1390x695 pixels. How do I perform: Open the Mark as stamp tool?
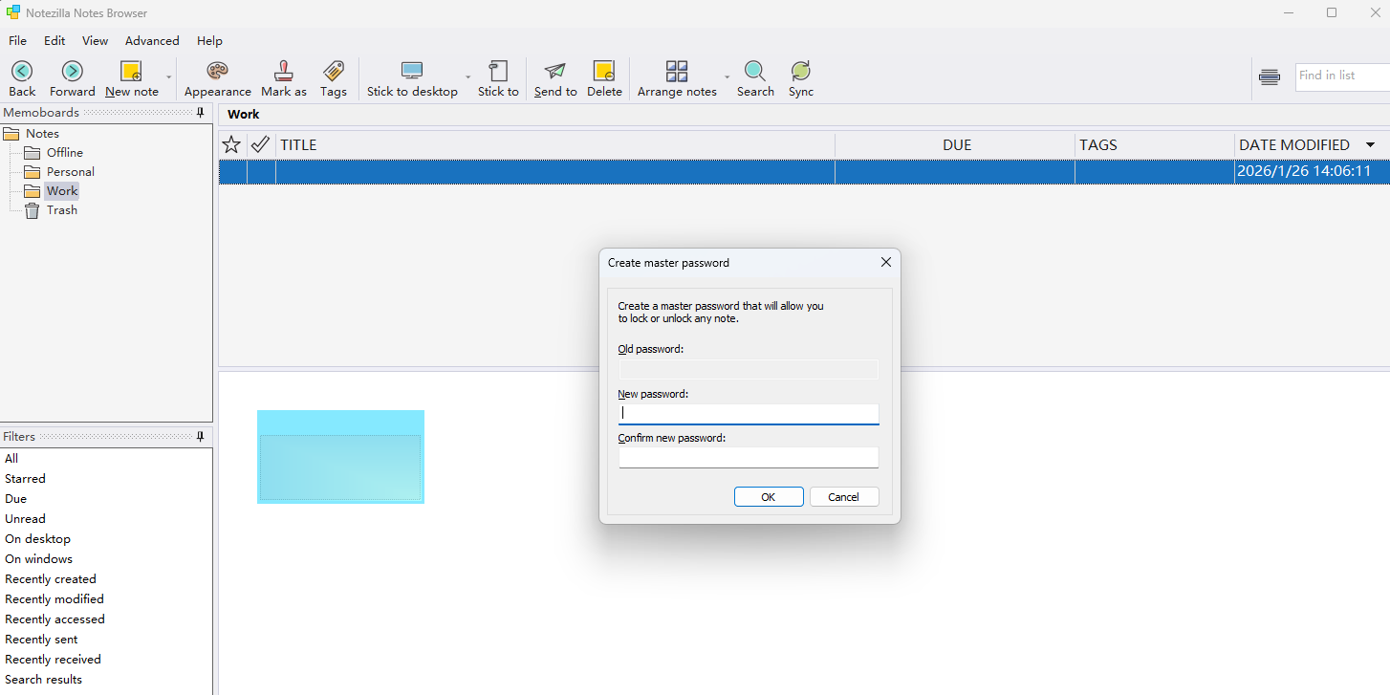pyautogui.click(x=283, y=72)
